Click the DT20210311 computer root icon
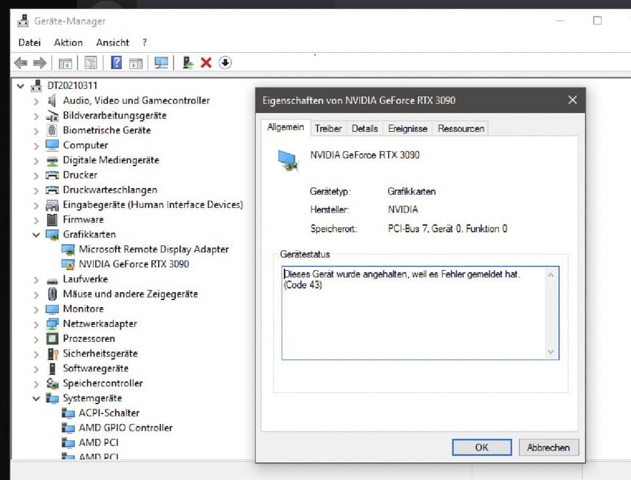Viewport: 631px width, 480px height. (x=36, y=85)
